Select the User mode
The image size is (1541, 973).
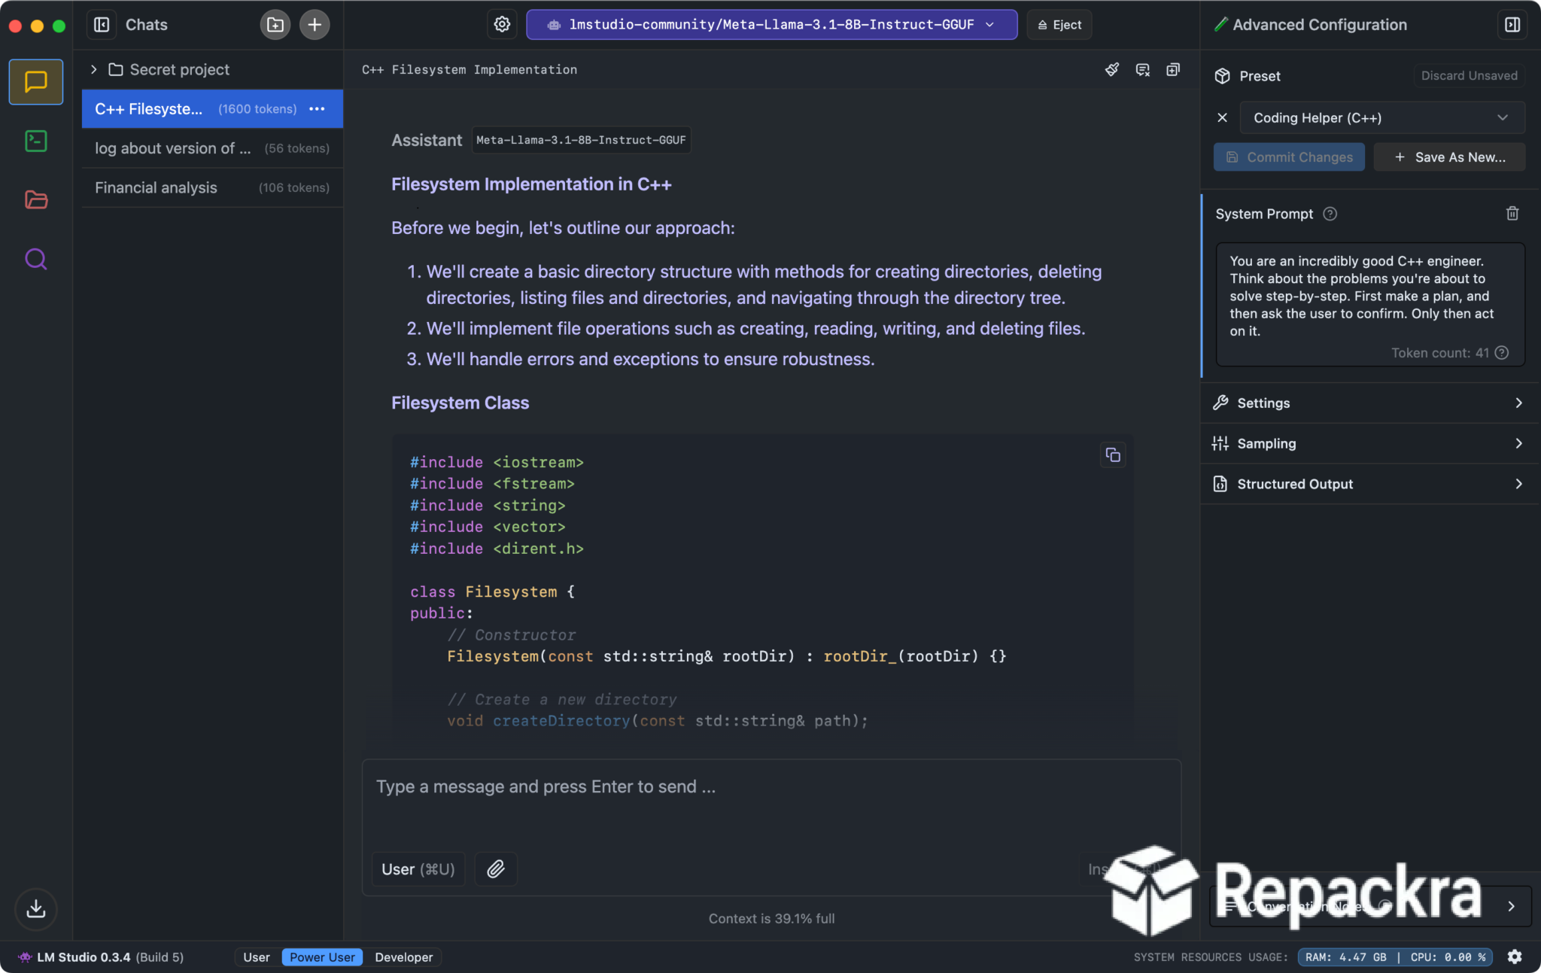coord(257,957)
